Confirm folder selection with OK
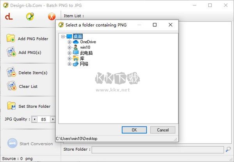 [x=134, y=130]
